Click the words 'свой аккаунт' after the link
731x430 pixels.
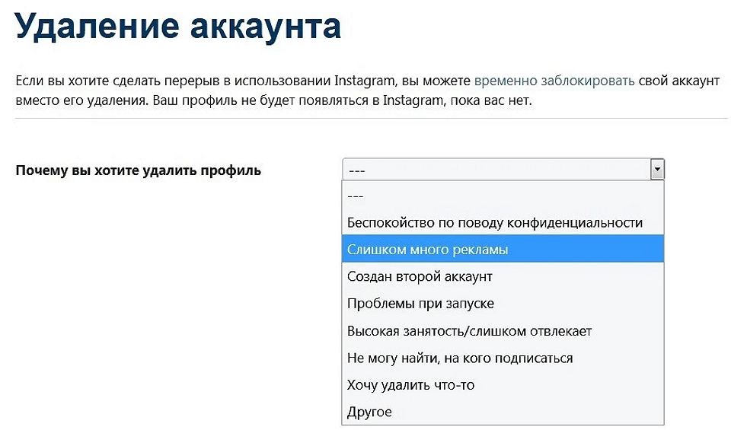679,81
